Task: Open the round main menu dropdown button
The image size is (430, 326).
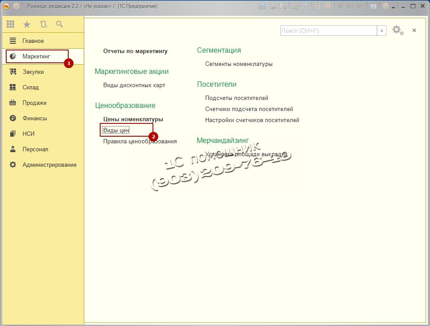Action: (16, 6)
